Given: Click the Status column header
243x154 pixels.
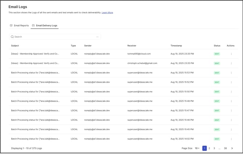Looking at the screenshot, I should click(217, 46).
